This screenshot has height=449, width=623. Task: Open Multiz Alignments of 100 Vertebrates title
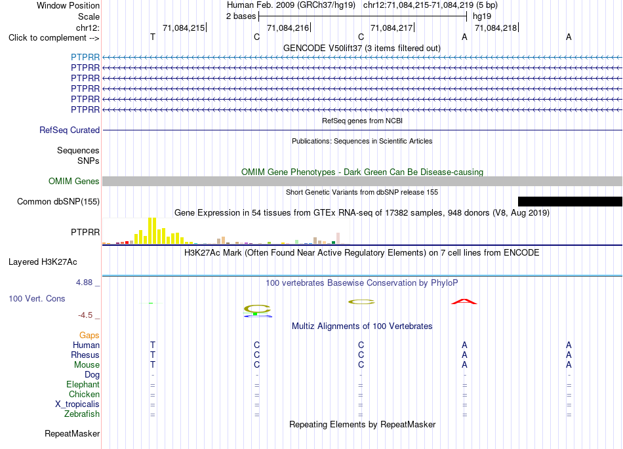(362, 326)
